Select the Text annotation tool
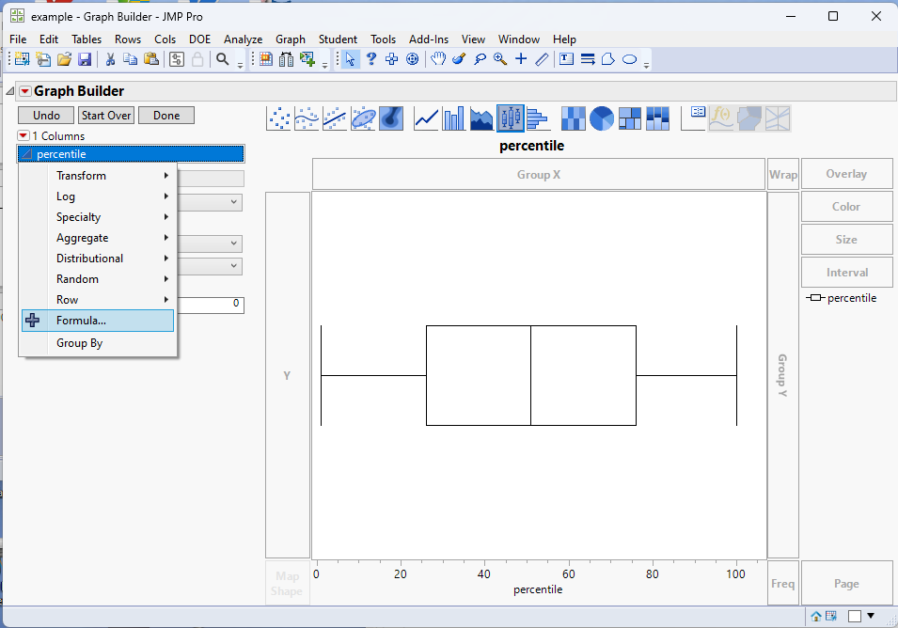 pos(566,59)
